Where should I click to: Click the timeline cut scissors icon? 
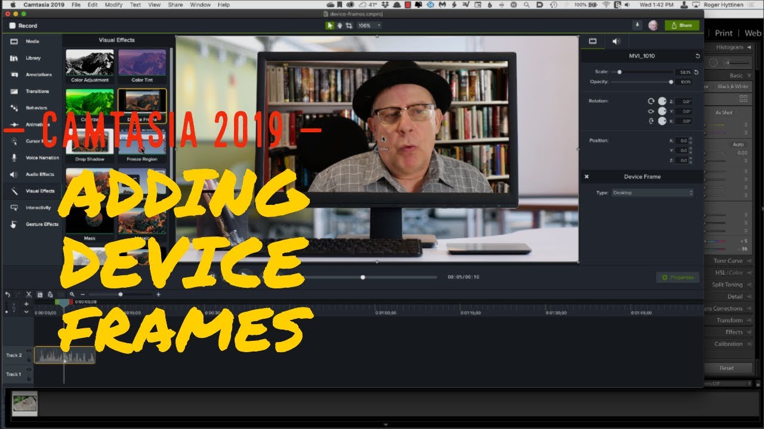click(29, 294)
